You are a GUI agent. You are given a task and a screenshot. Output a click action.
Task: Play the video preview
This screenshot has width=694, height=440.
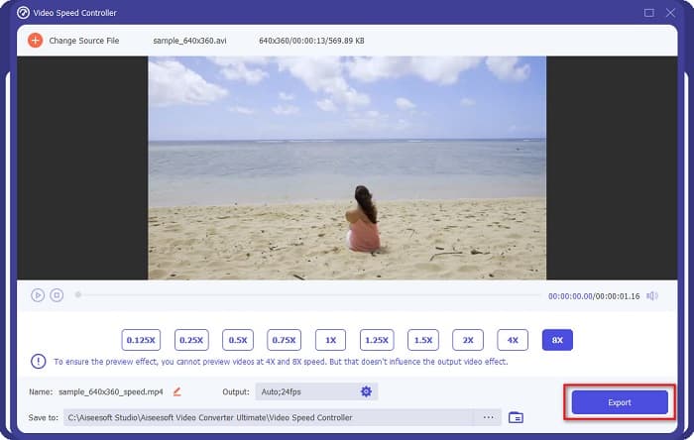click(x=38, y=295)
